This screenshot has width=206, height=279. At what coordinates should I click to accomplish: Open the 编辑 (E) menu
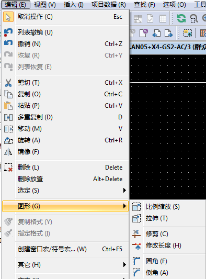click(x=15, y=4)
